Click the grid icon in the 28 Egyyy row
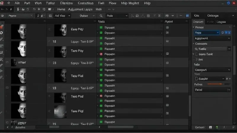This screenshot has height=133, width=237. pos(167,63)
